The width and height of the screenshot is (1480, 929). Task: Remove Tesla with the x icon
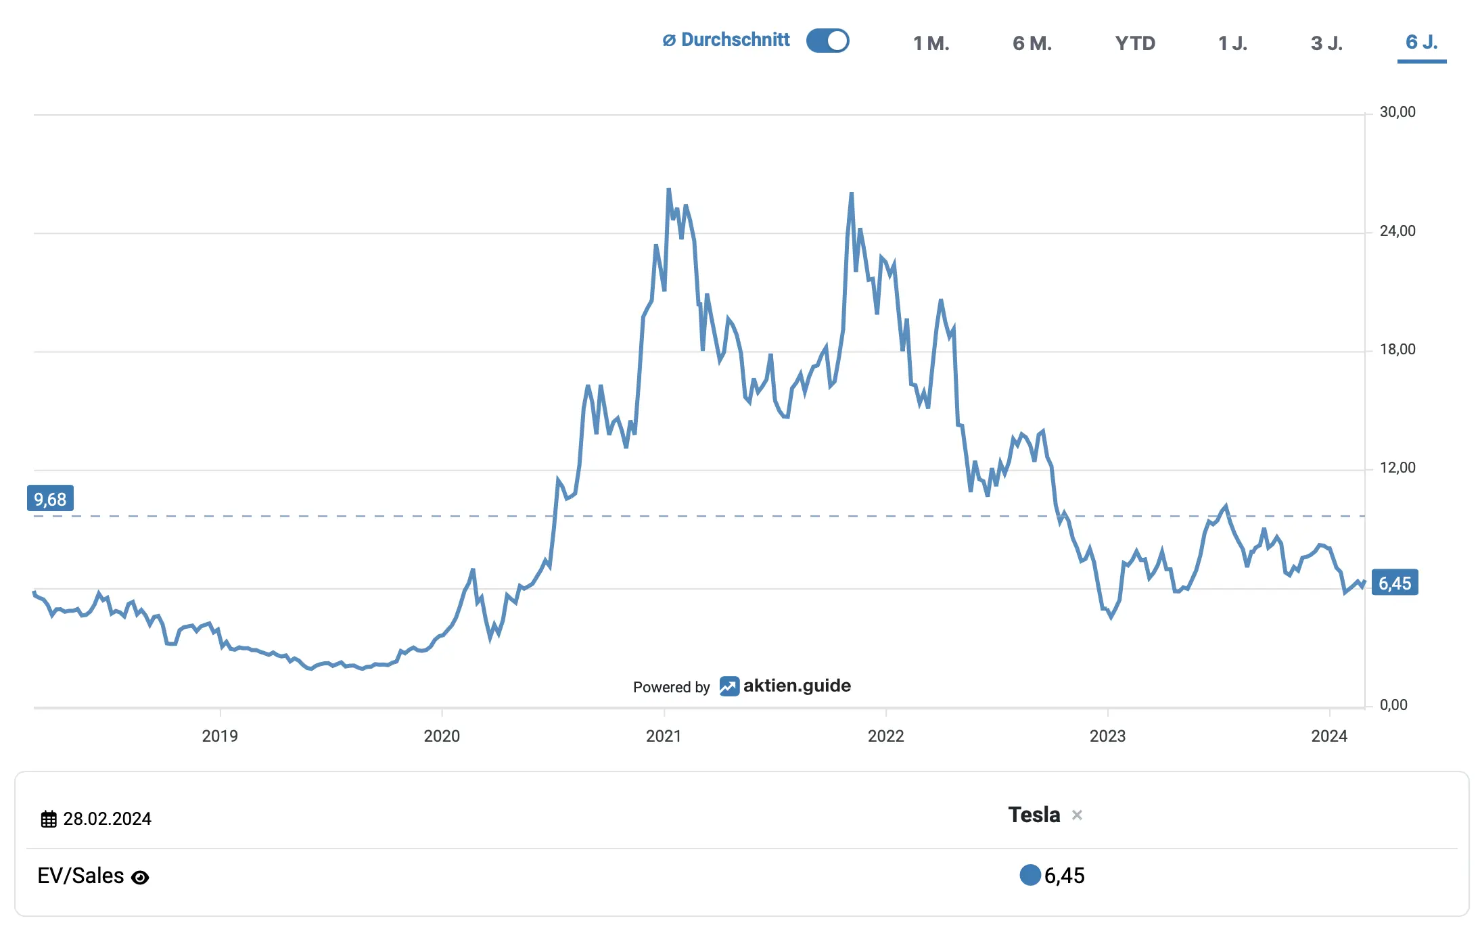point(1077,815)
